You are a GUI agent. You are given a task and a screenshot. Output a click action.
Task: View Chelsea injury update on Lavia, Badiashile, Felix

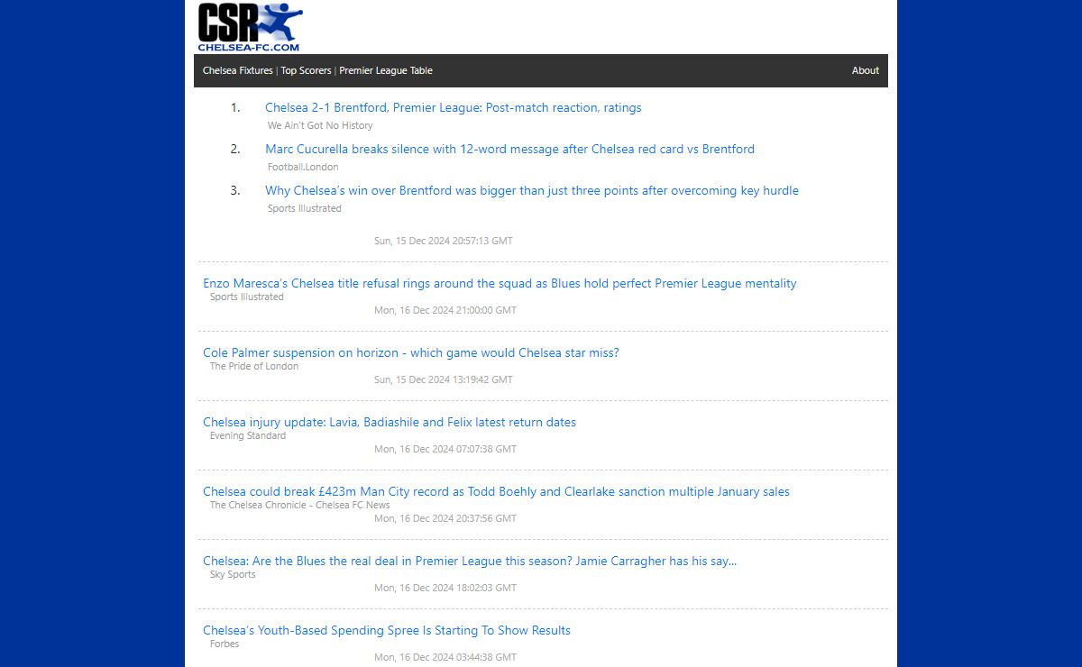390,423
